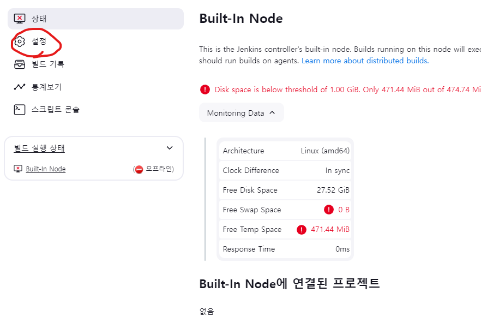Click the 빌드 기록 inbox icon
This screenshot has width=481, height=328.
[x=19, y=64]
